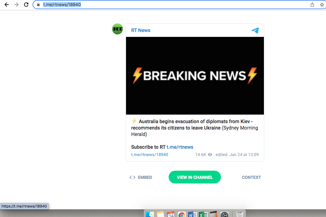326x217 pixels.
Task: Click the t.me/rtnews/18940 post link
Action: click(149, 155)
